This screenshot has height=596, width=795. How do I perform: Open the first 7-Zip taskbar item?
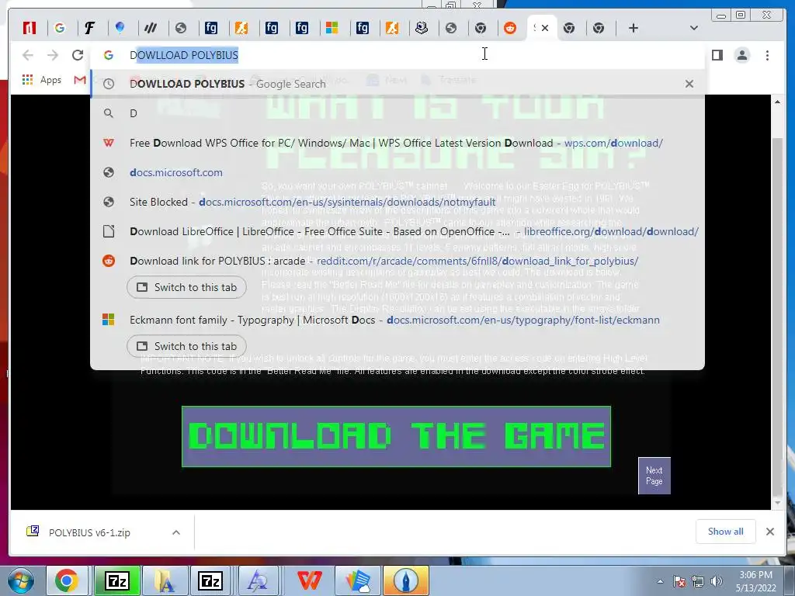(x=117, y=580)
